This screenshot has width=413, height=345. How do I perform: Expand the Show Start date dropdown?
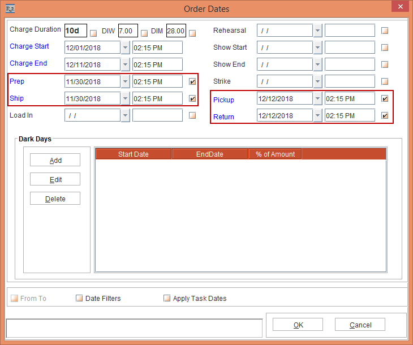click(x=317, y=48)
